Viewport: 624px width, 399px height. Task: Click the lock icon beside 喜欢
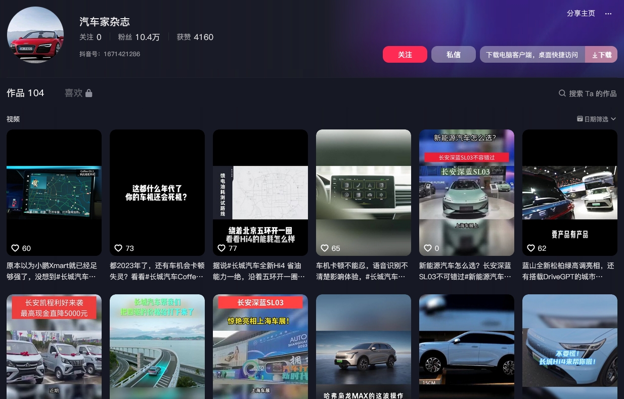(x=89, y=93)
